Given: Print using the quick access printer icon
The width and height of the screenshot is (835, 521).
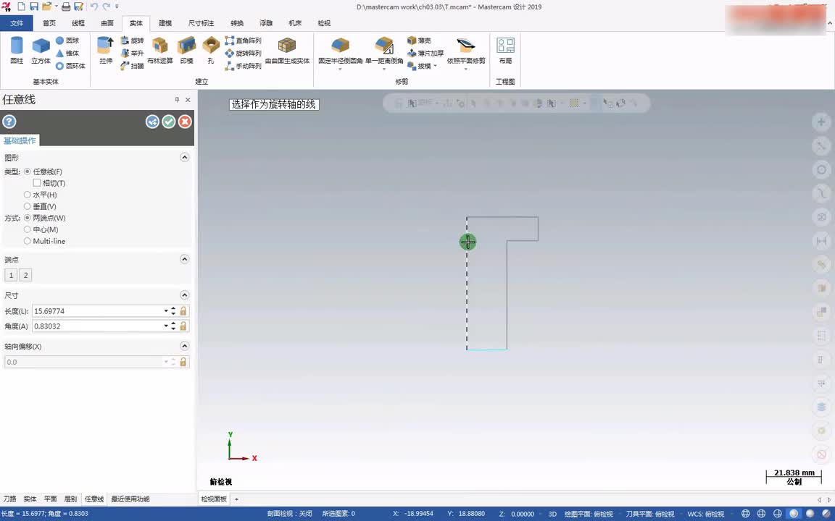Looking at the screenshot, I should [x=66, y=7].
